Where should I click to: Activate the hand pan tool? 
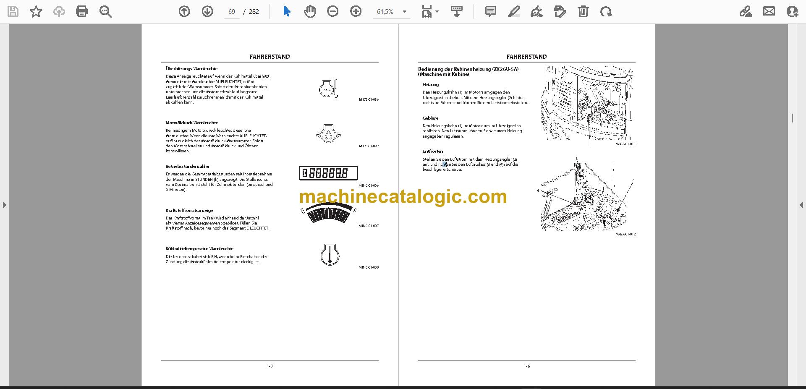tap(310, 11)
